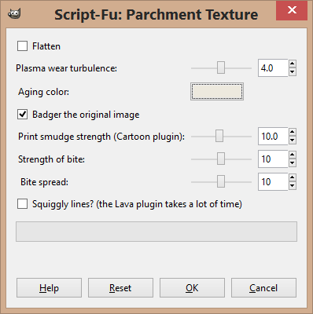Image resolution: width=313 pixels, height=314 pixels.
Task: Click the empty progress bar
Action: pyautogui.click(x=156, y=232)
